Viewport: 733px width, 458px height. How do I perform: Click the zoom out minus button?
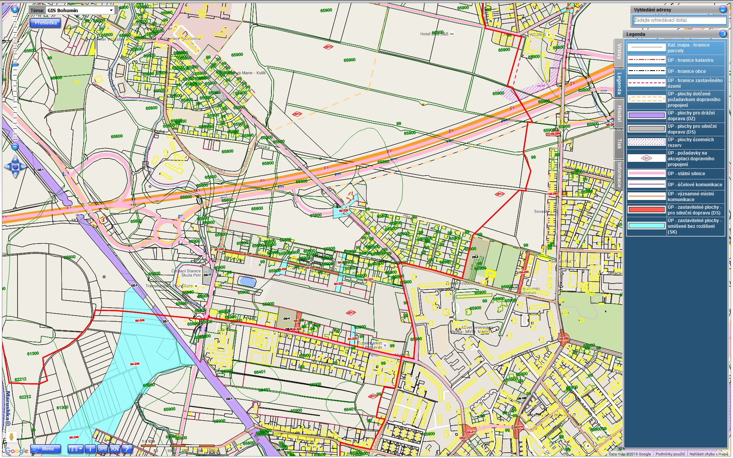pos(15,147)
